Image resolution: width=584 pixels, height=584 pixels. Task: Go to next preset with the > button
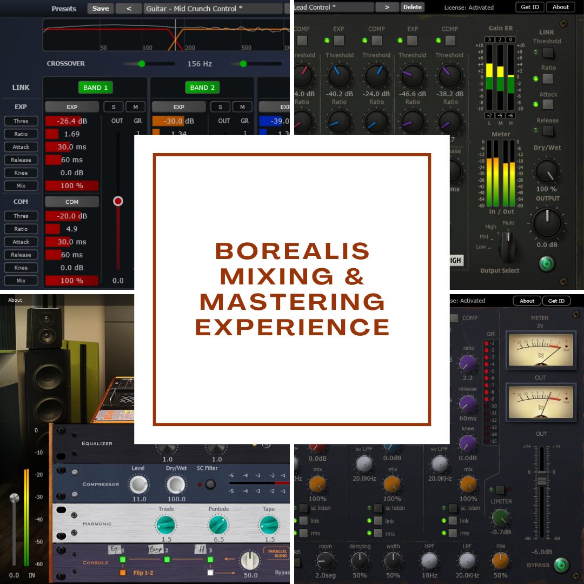coord(387,7)
